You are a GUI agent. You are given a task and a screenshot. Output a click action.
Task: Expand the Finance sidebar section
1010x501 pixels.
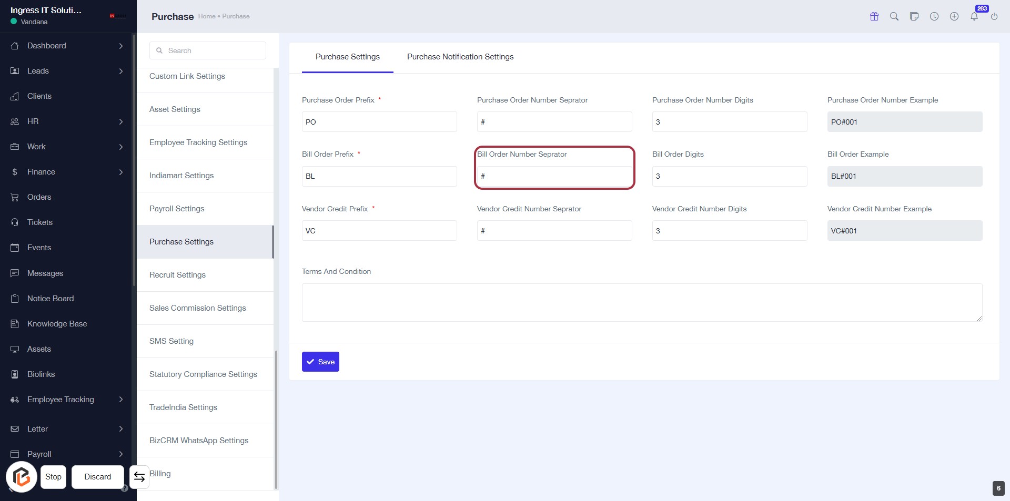[x=120, y=172]
